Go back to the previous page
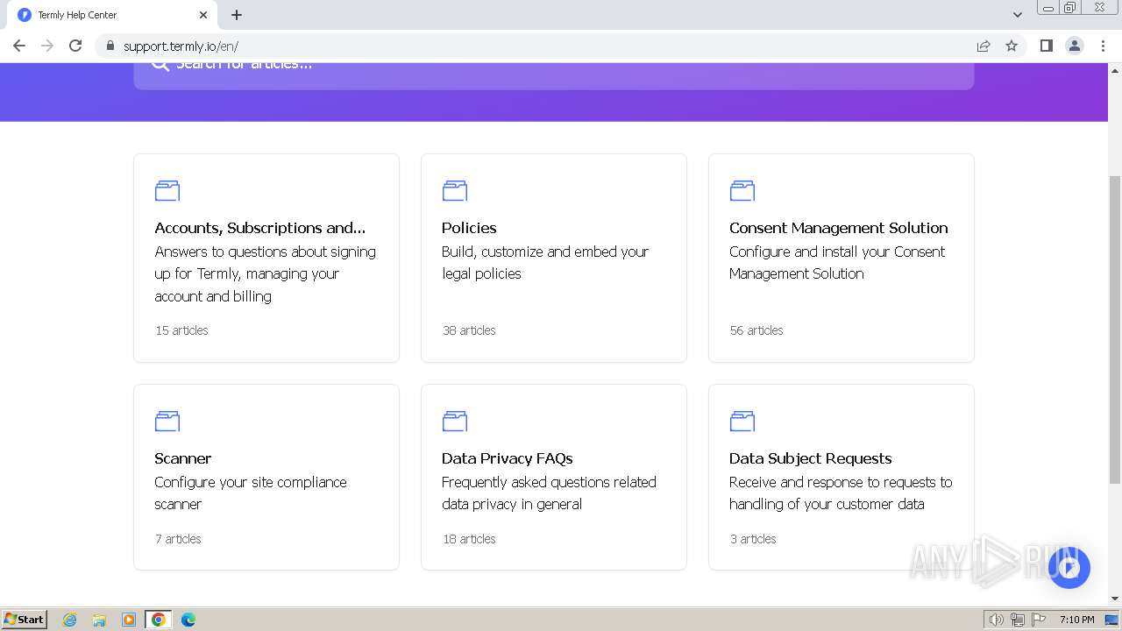Viewport: 1122px width, 631px height. [19, 46]
